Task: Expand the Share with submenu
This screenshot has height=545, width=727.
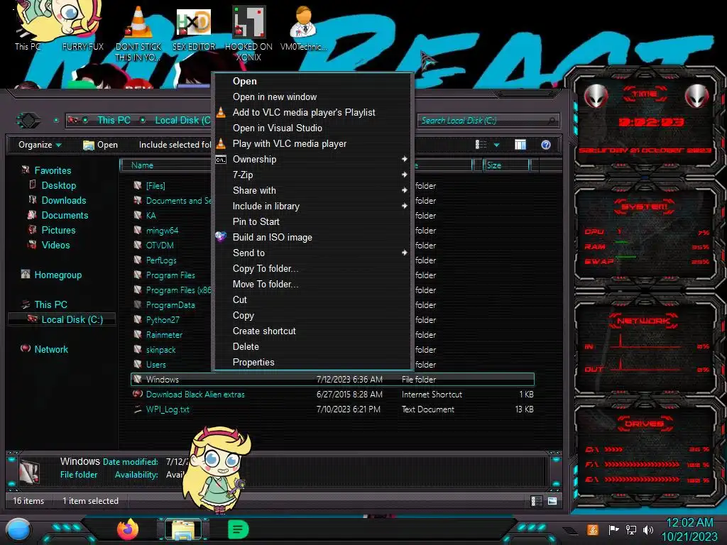Action: 312,190
